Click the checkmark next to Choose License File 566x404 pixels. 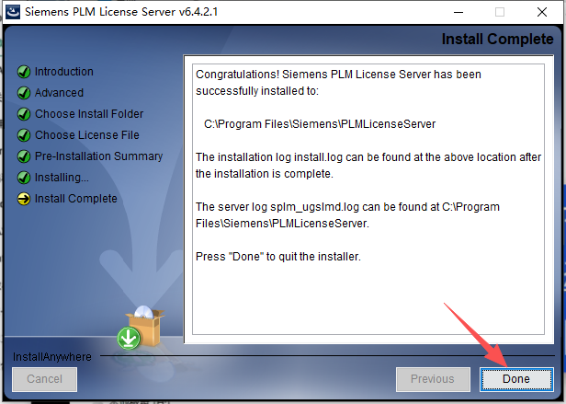24,135
